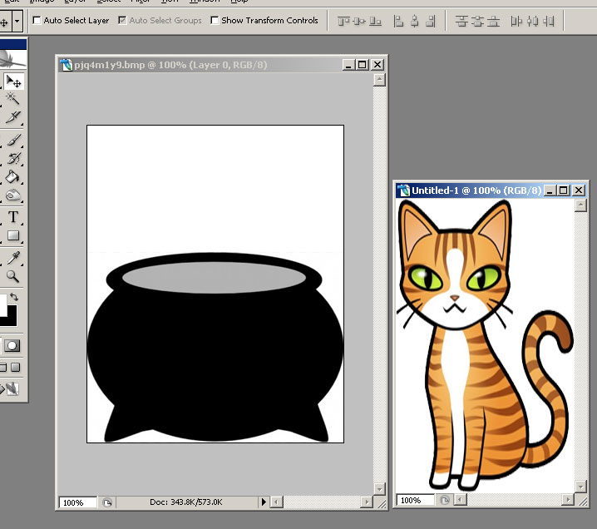Viewport: 597px width, 529px height.
Task: Click scroll right arrow in pjq4m1y9.bmp window
Action: (x=367, y=502)
